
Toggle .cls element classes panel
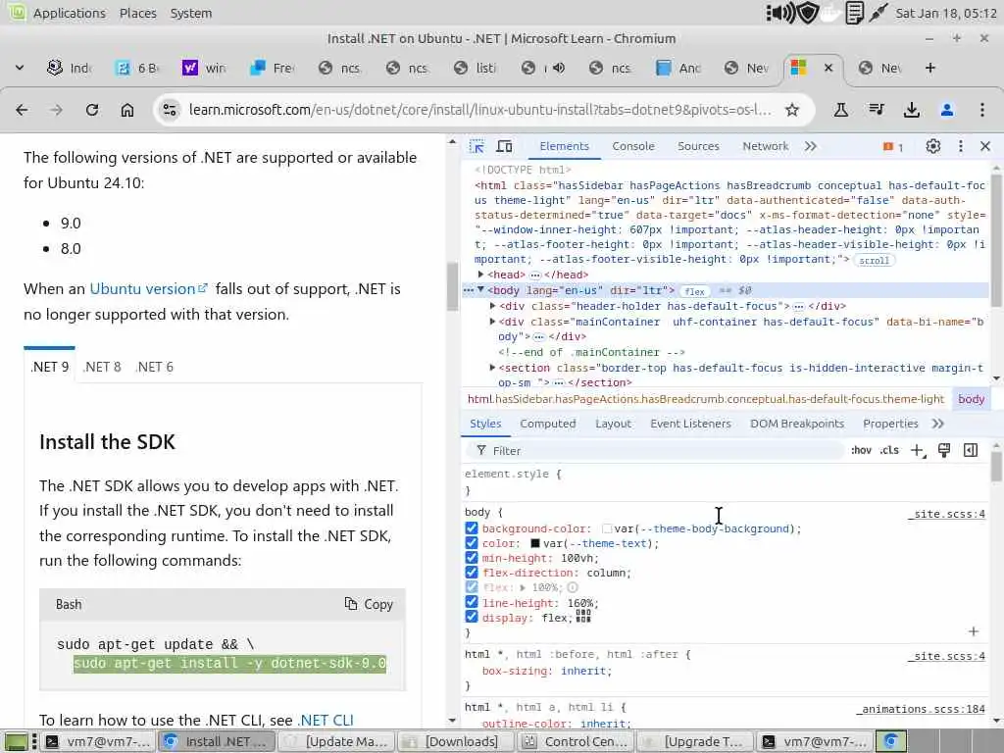(889, 450)
